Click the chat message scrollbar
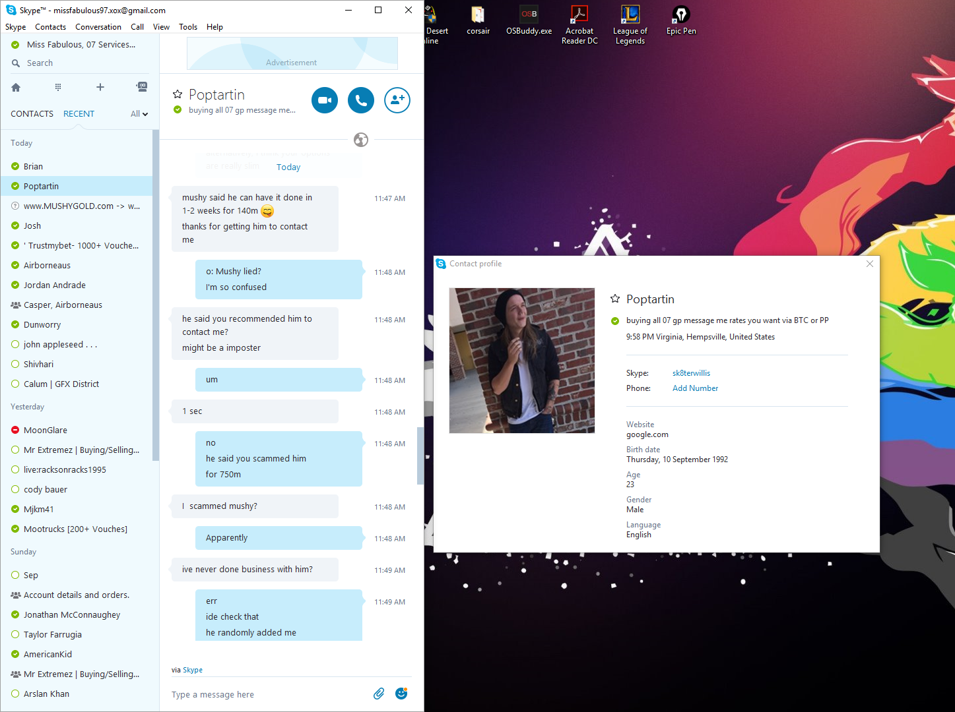The width and height of the screenshot is (955, 712). point(420,456)
